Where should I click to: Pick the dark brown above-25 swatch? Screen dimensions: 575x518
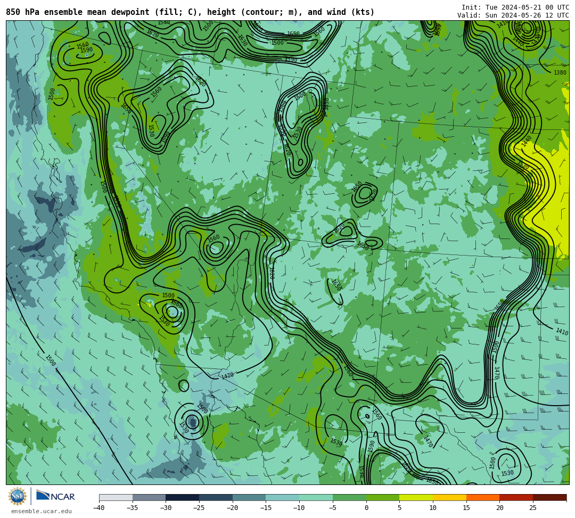pos(549,497)
